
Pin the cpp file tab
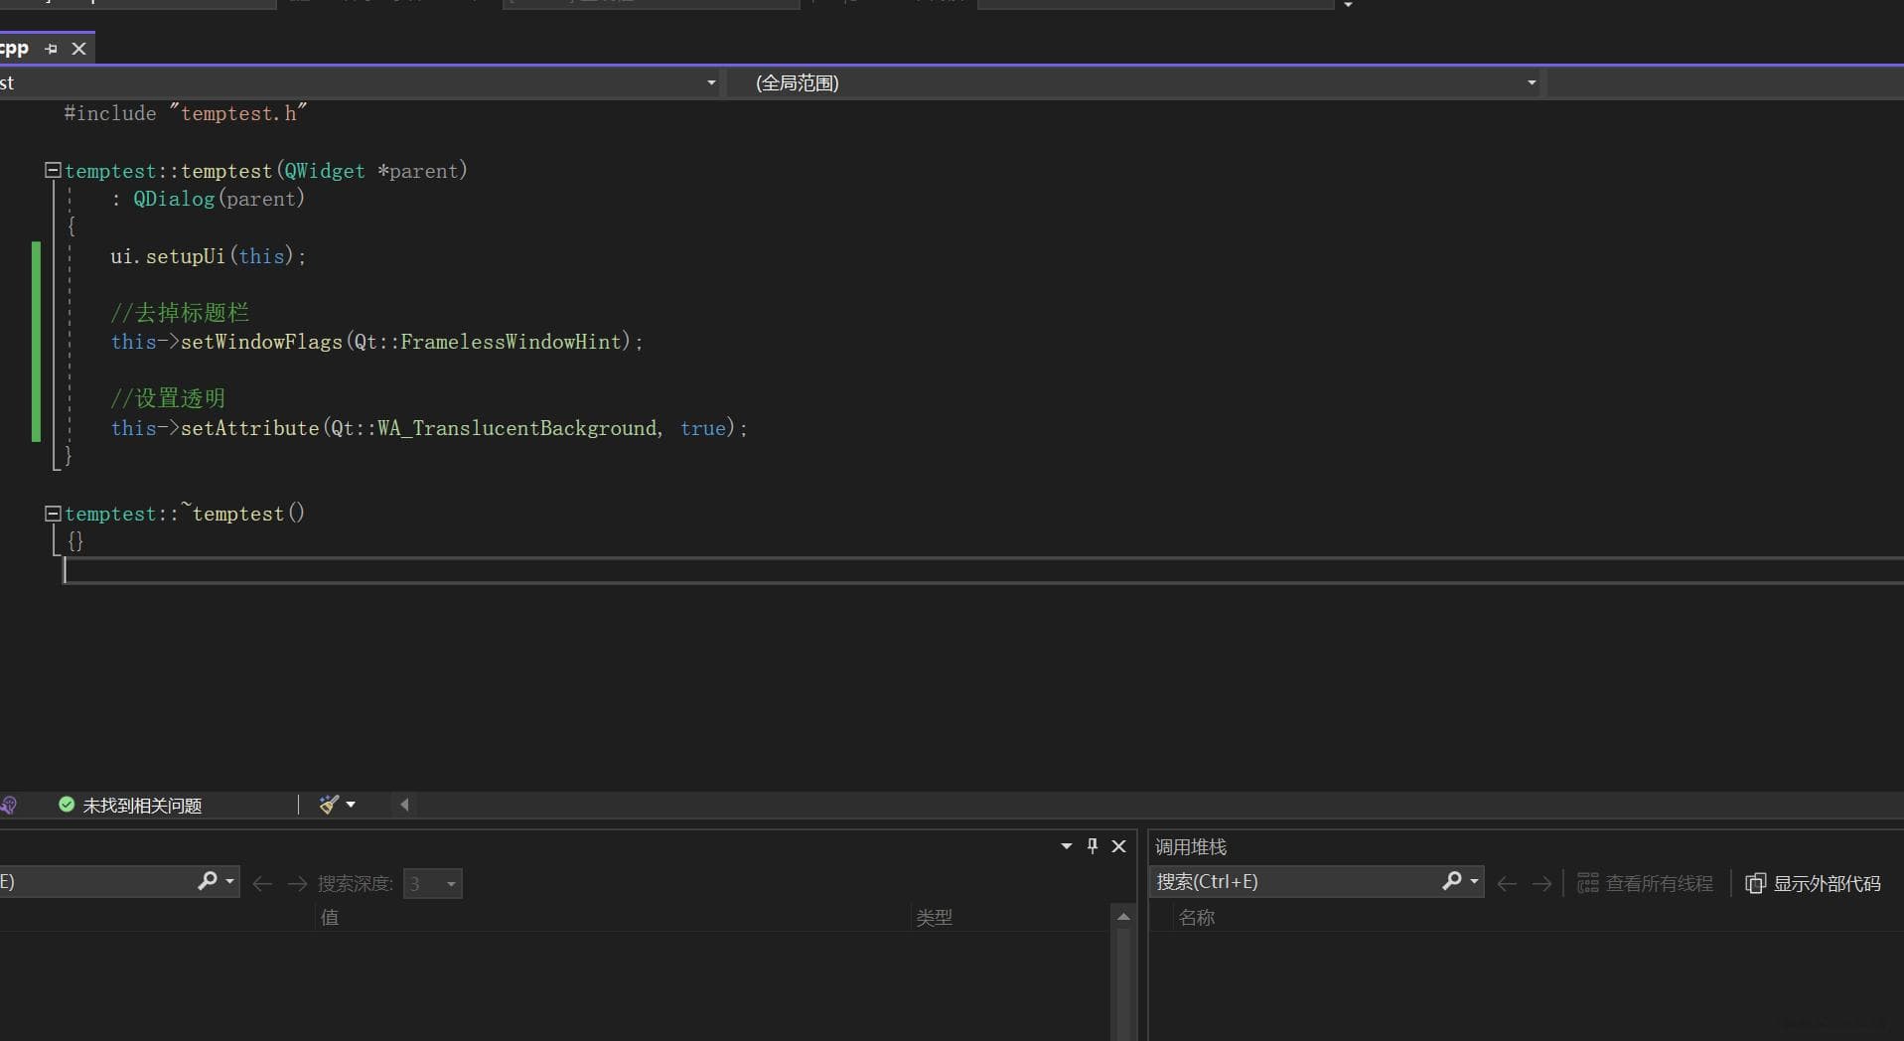52,49
